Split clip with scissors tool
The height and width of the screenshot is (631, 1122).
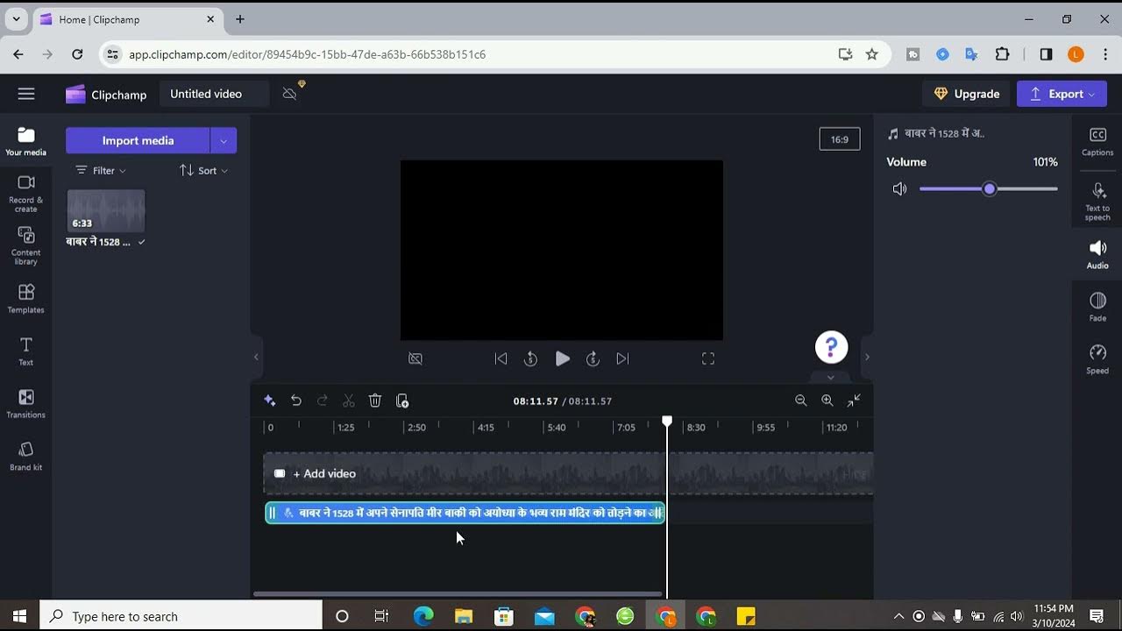349,401
